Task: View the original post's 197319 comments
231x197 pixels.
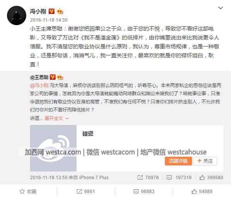Action: click(179, 177)
